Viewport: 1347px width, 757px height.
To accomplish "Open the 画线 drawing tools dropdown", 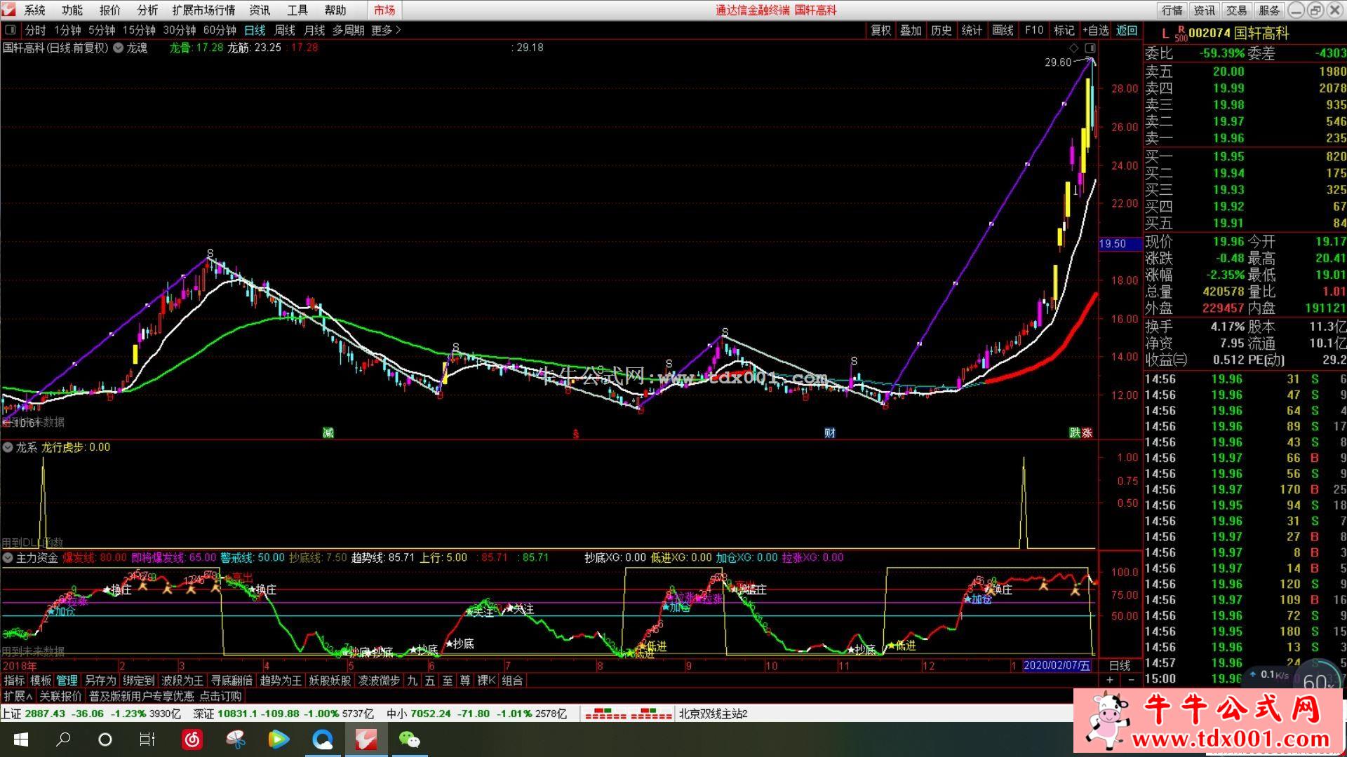I will click(1003, 30).
